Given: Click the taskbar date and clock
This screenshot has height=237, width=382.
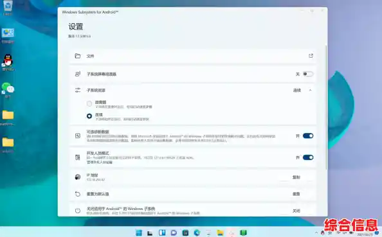Looking at the screenshot, I should pyautogui.click(x=365, y=234).
